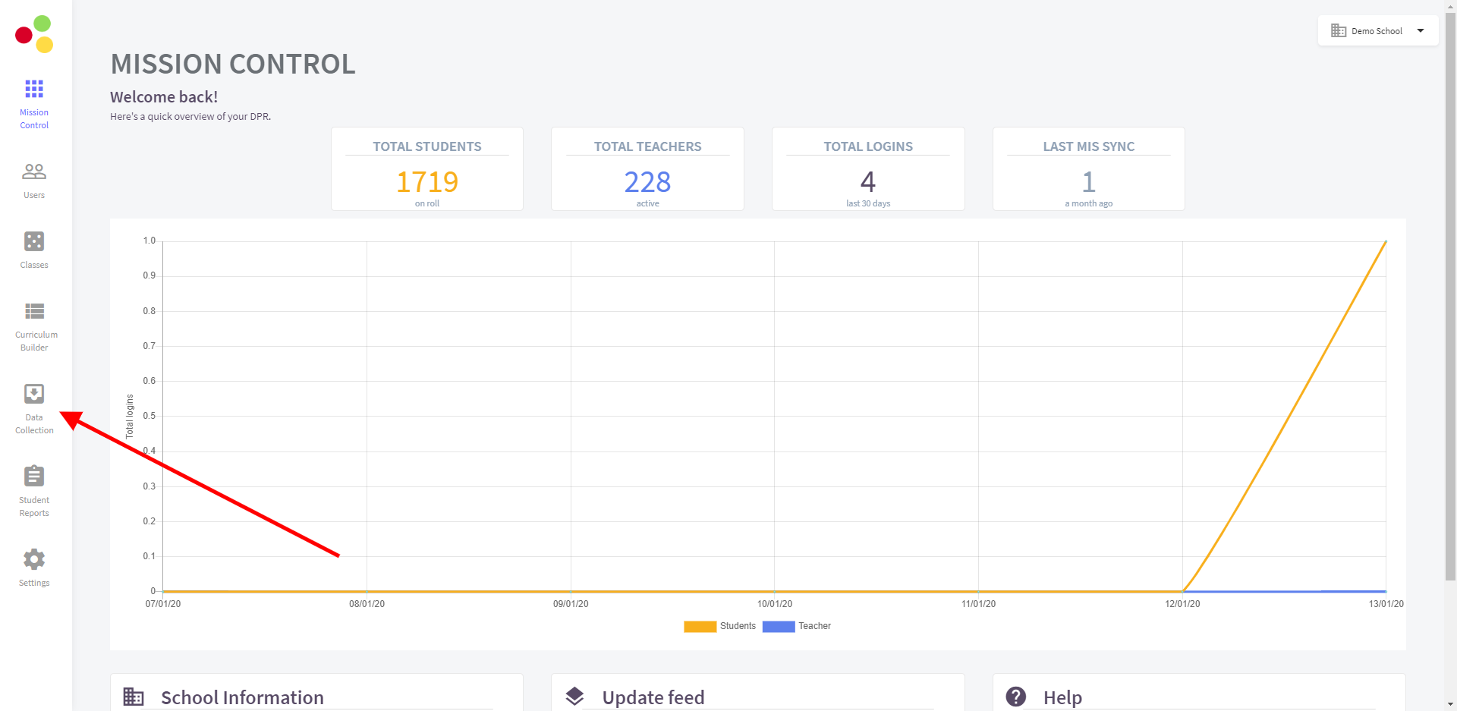Expand the Demo School dropdown
Image resolution: width=1457 pixels, height=711 pixels.
click(1376, 31)
